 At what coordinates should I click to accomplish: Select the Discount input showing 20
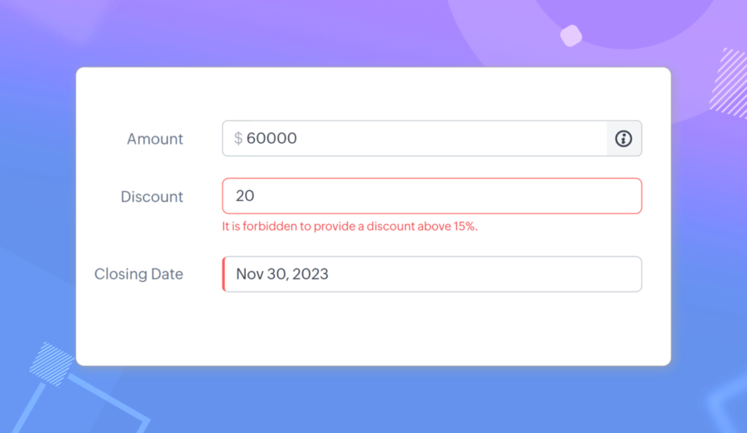pyautogui.click(x=430, y=195)
